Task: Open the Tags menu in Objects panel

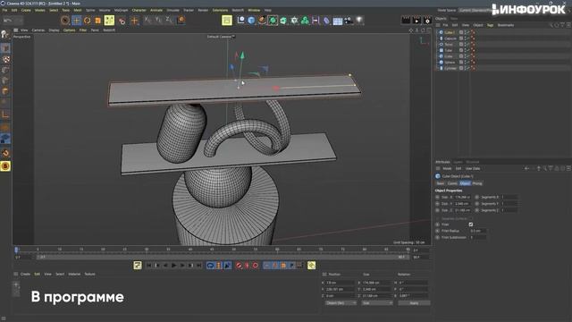Action: coord(490,25)
